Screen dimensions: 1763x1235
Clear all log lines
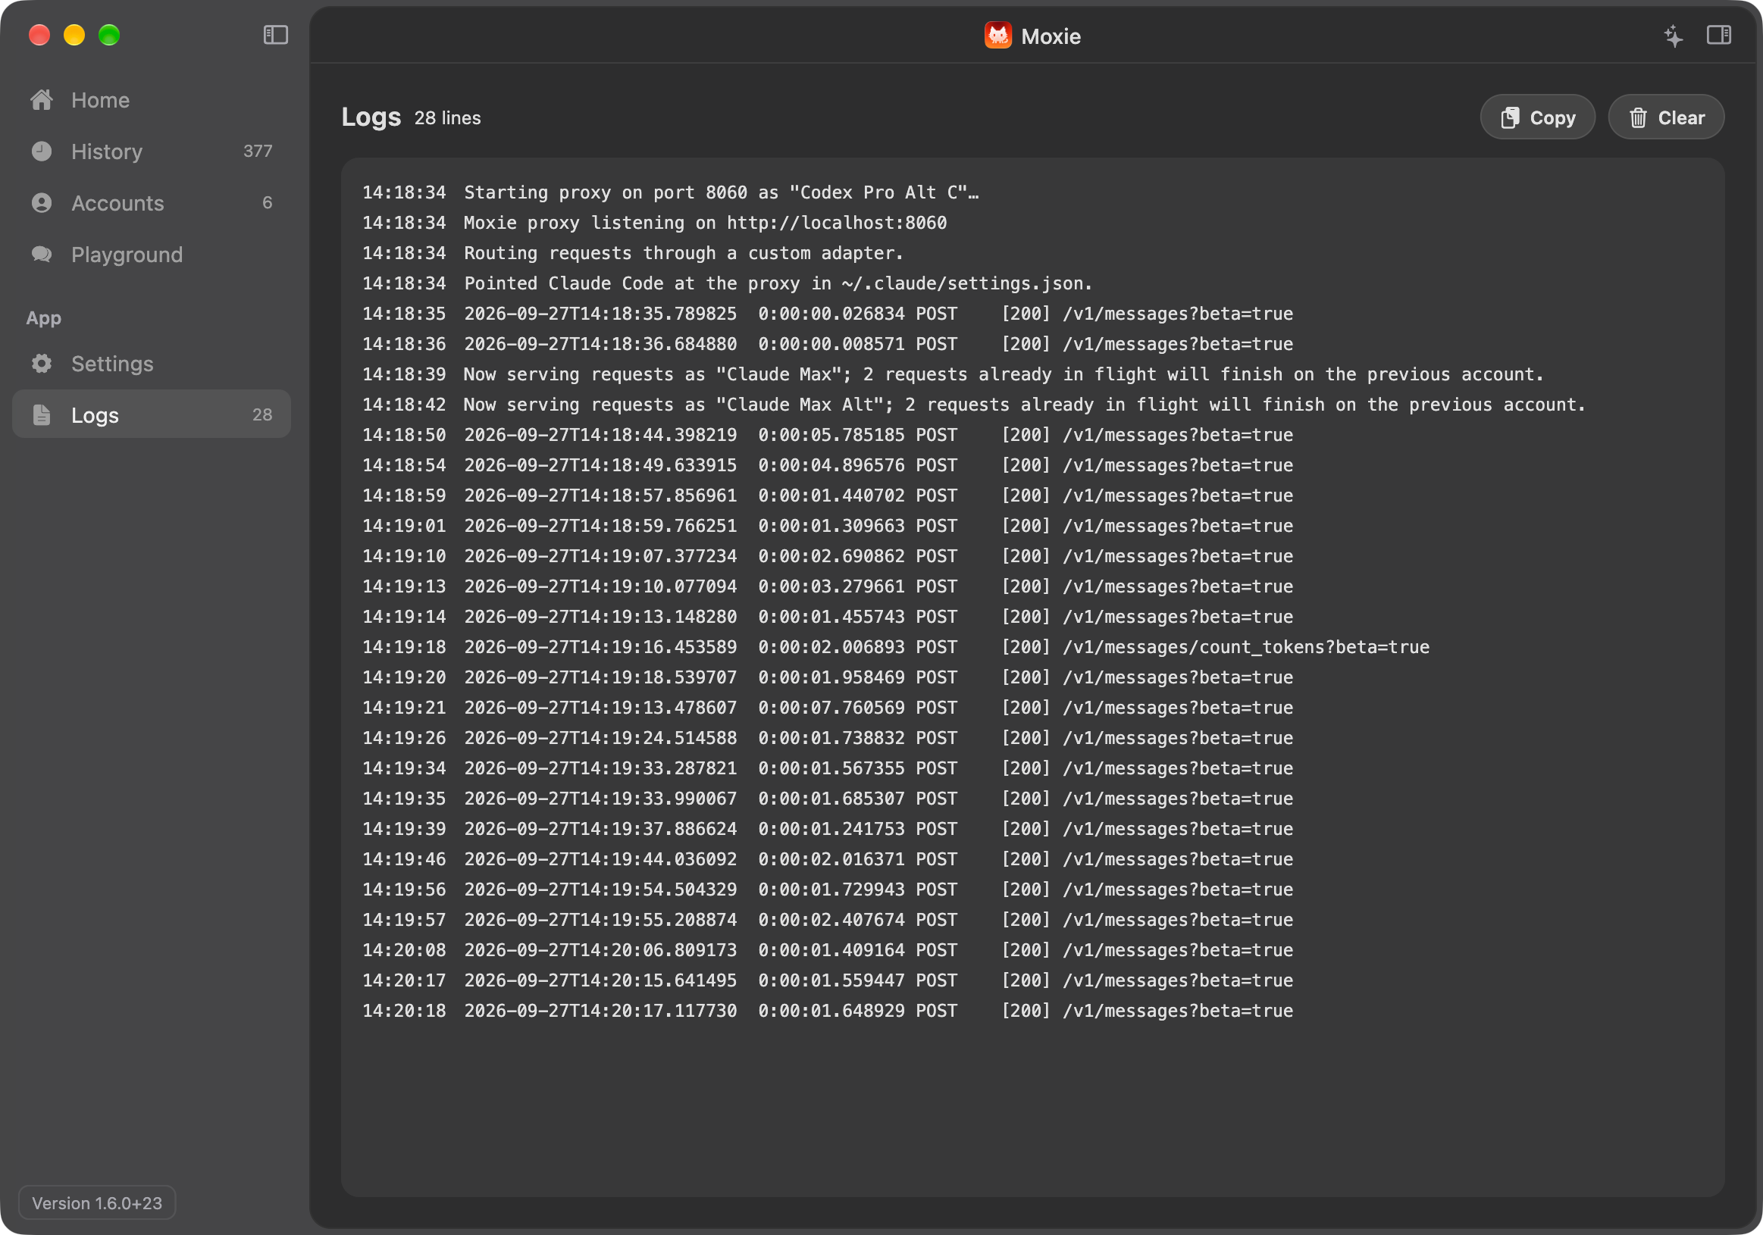click(1666, 117)
